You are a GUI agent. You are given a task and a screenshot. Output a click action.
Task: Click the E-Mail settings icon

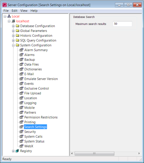pos(21,74)
